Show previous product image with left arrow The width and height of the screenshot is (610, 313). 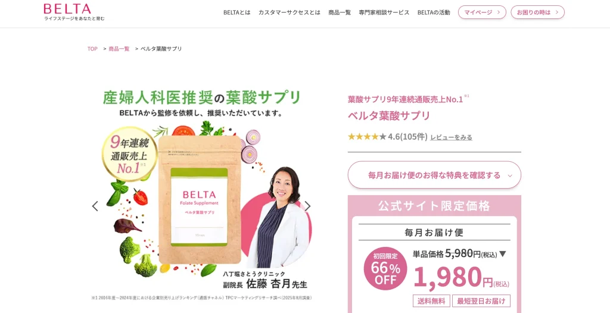pos(95,206)
